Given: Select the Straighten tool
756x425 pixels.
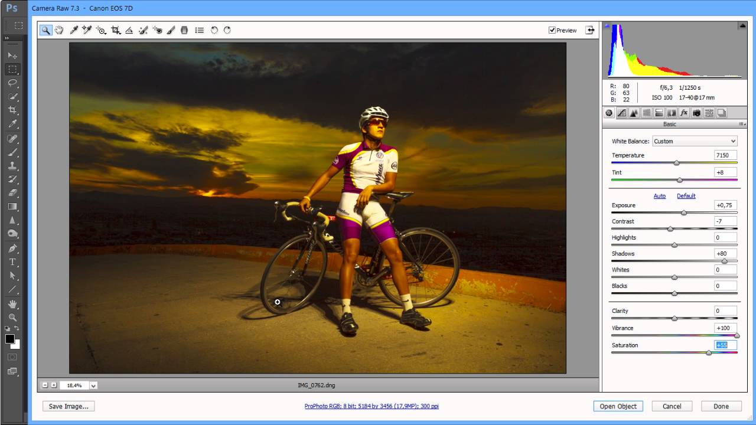Looking at the screenshot, I should click(x=129, y=30).
